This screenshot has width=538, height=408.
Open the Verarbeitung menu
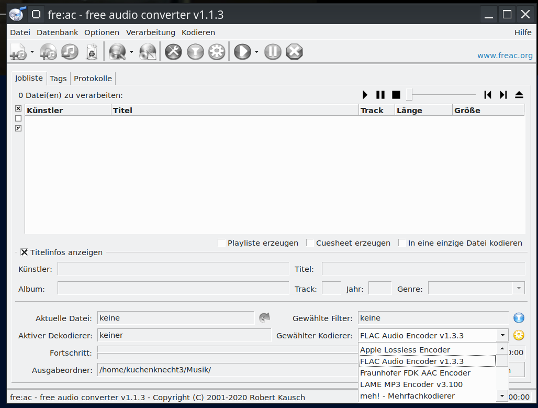tap(151, 32)
